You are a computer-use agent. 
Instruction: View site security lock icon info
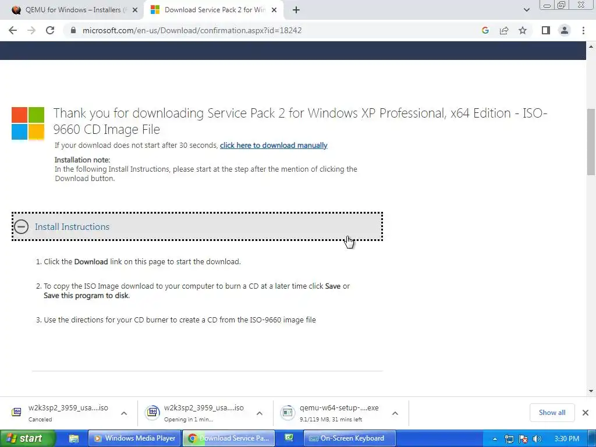[73, 30]
